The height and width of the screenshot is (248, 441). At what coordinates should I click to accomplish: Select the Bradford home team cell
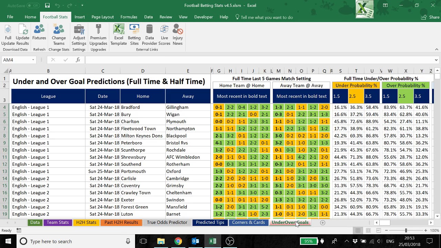coord(143,107)
